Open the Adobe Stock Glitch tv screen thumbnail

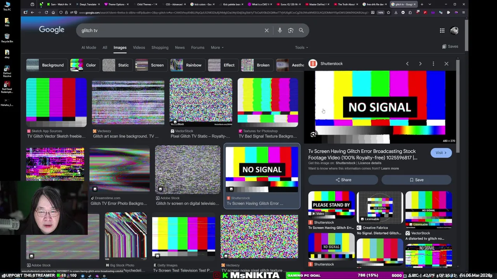pos(188,170)
